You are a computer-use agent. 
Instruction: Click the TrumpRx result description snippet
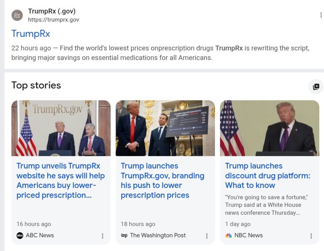point(160,53)
